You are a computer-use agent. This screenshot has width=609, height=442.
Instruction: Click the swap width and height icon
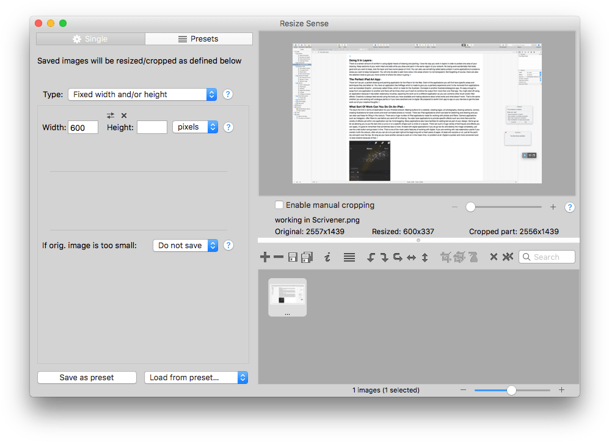tap(110, 115)
